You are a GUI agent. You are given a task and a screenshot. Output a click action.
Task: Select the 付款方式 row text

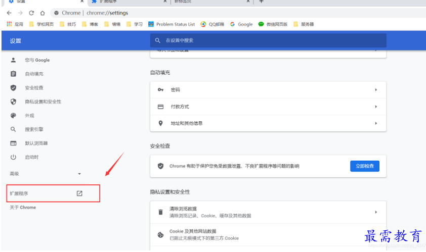coord(180,107)
